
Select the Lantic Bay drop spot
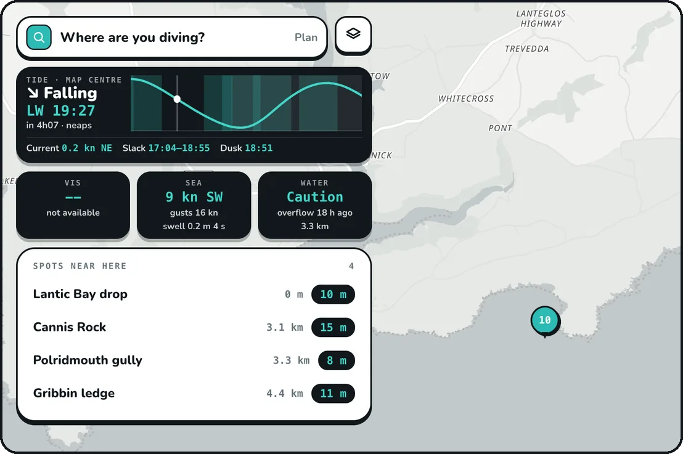(194, 294)
